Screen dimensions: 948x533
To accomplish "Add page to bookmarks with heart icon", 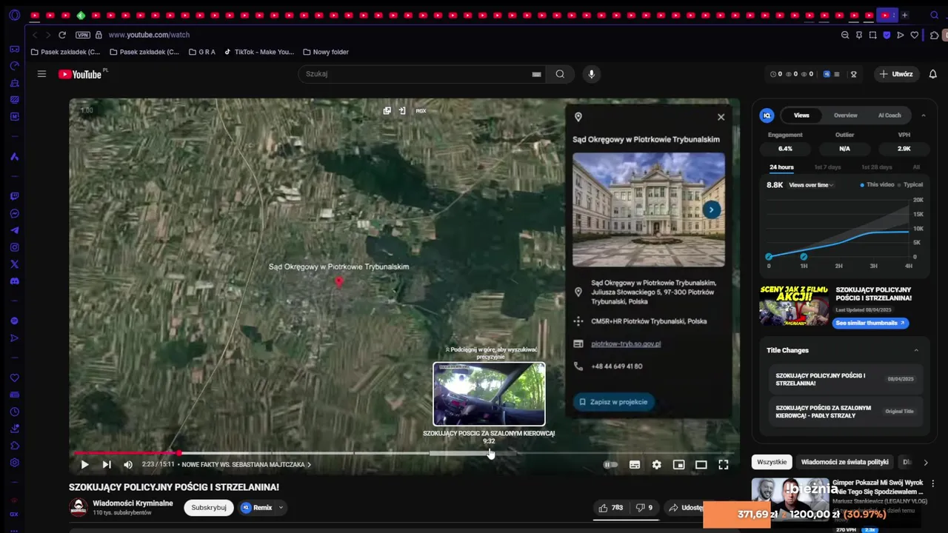I will (x=915, y=35).
